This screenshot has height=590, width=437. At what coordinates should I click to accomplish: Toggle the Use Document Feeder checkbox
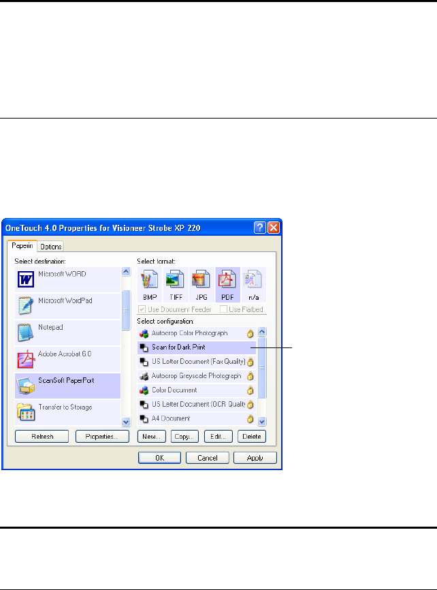(x=142, y=309)
